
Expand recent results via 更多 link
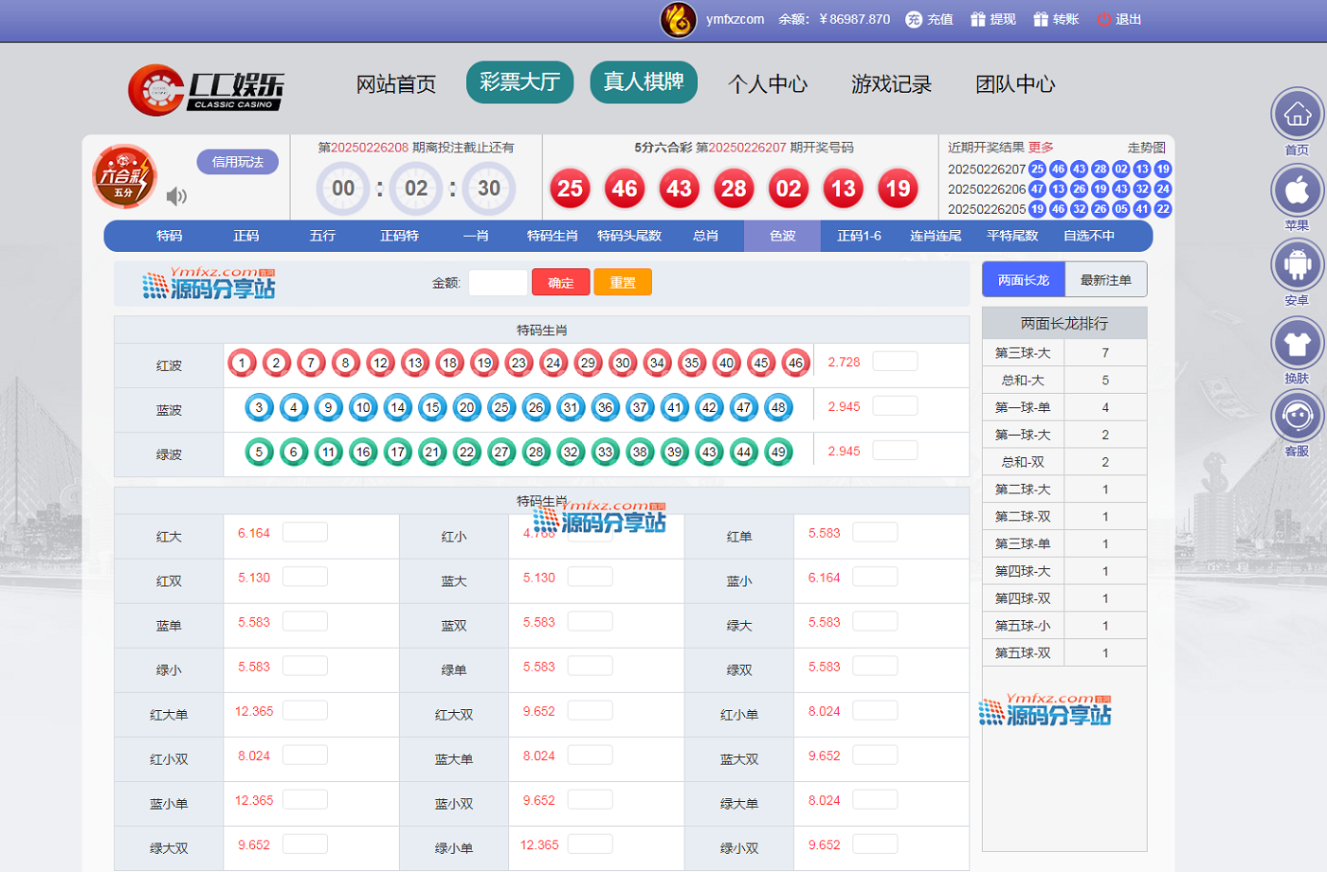[x=1041, y=148]
